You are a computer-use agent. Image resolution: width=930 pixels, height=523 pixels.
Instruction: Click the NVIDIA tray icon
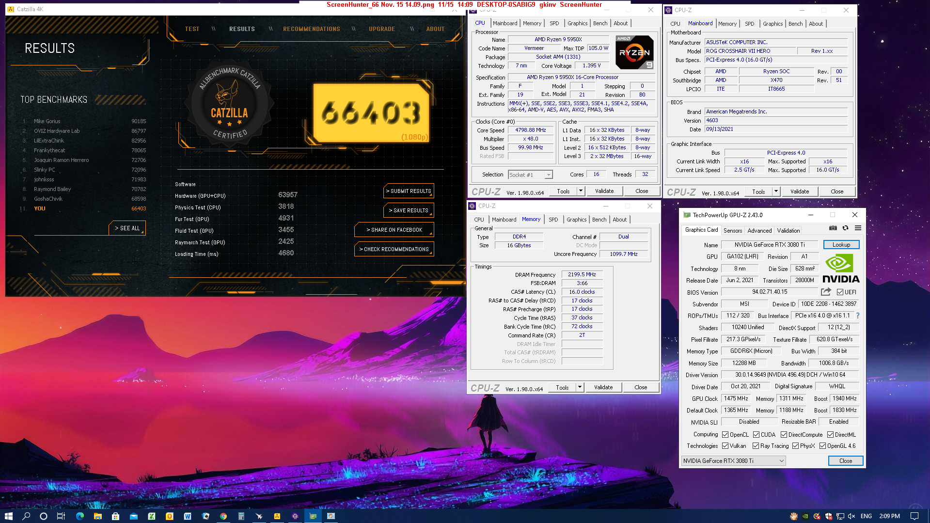[805, 516]
